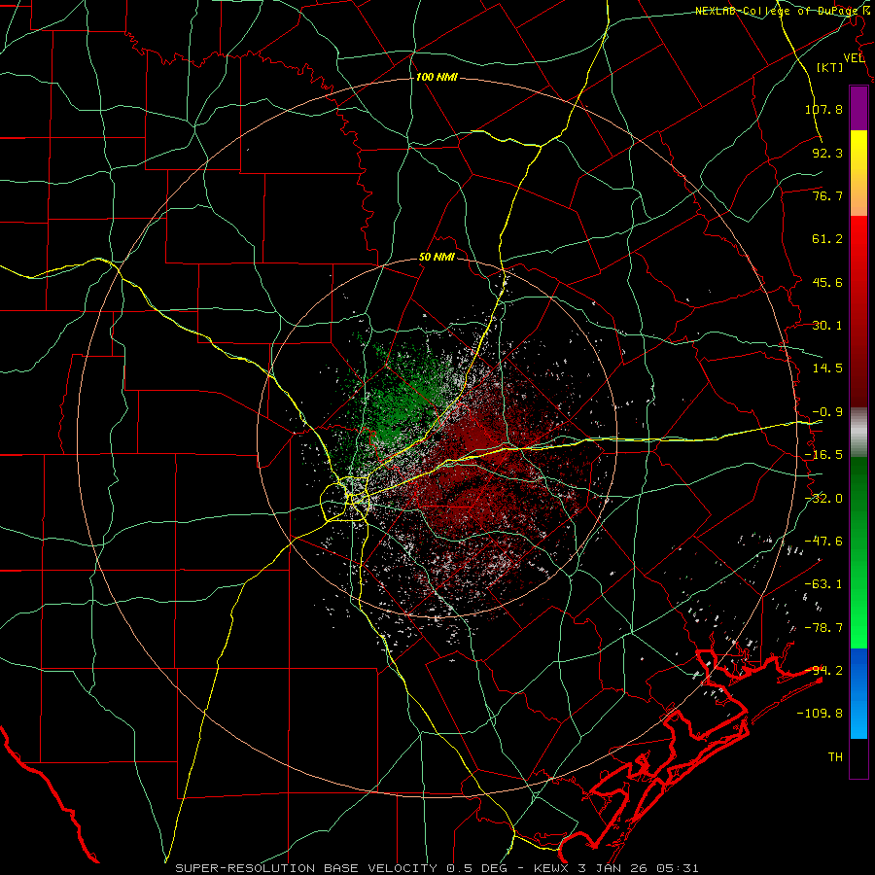Click the TH legend label
Screen dimensions: 875x875
(x=835, y=757)
